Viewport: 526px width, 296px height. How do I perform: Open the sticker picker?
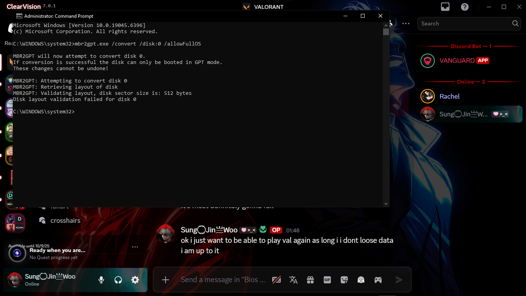344,280
